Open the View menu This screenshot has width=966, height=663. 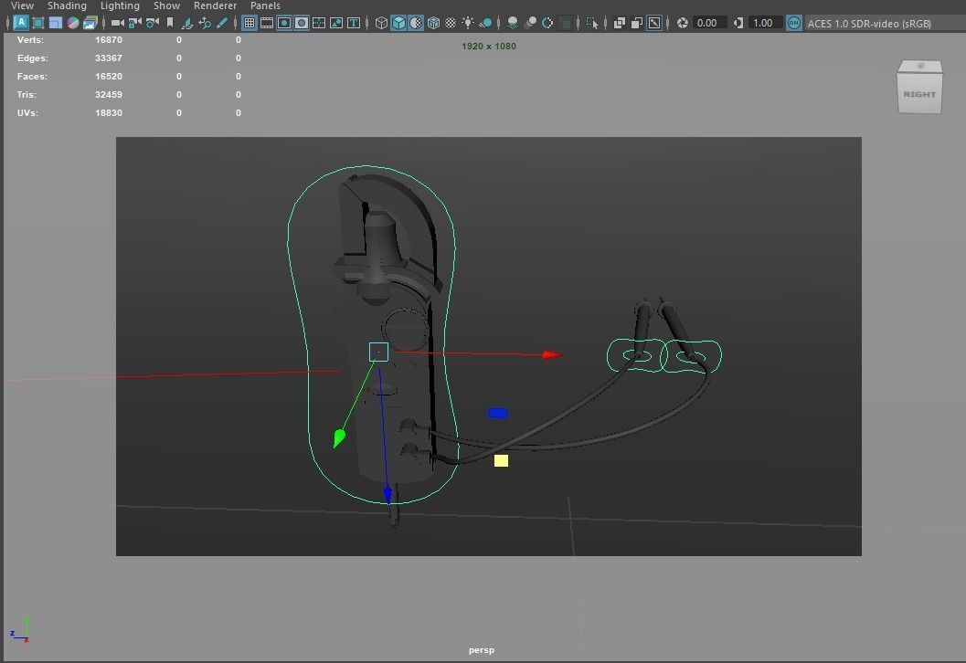click(x=22, y=5)
